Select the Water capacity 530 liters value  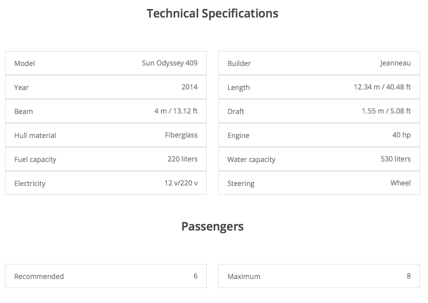[x=395, y=159]
